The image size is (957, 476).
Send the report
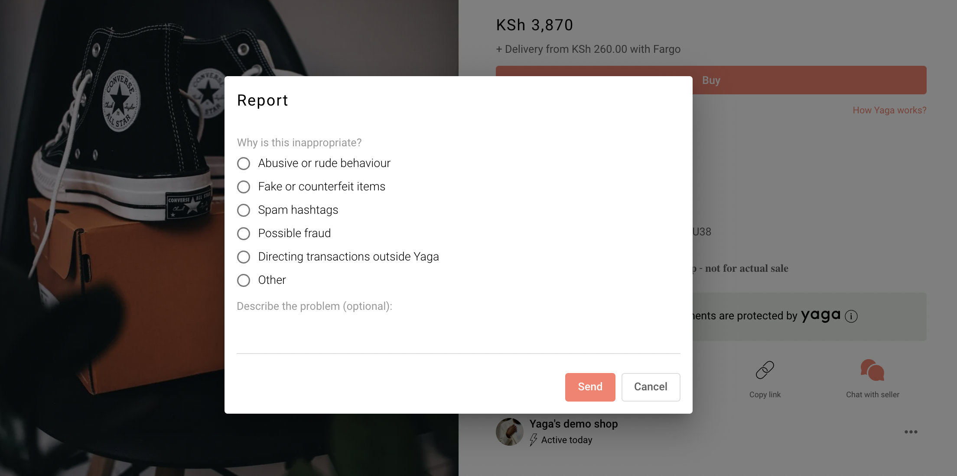[590, 387]
